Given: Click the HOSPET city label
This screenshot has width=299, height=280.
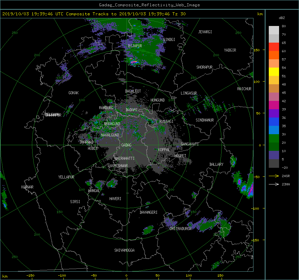Looking at the screenshot, I should coord(180,156).
